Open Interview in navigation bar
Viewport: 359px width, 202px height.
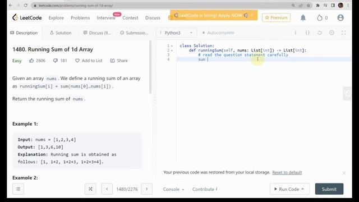coord(106,17)
